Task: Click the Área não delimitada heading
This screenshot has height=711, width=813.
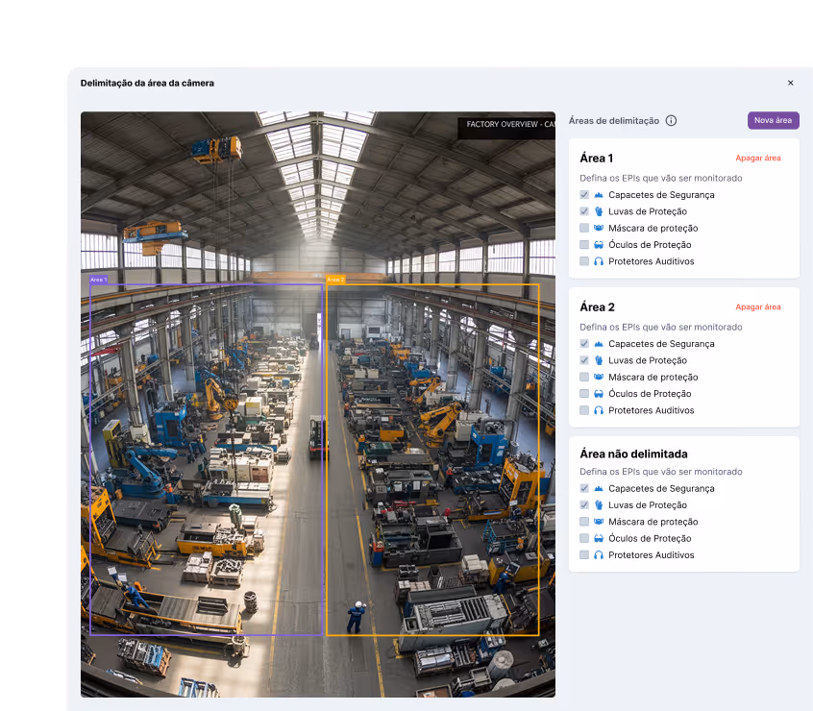Action: pyautogui.click(x=633, y=454)
